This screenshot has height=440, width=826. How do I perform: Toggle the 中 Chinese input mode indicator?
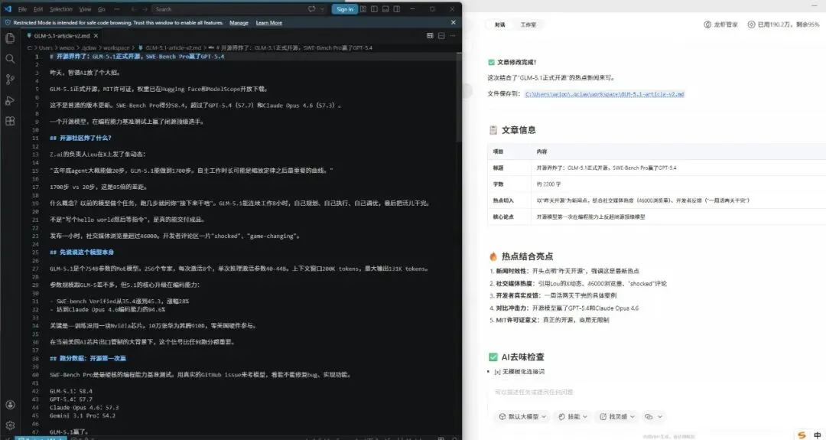(x=817, y=435)
